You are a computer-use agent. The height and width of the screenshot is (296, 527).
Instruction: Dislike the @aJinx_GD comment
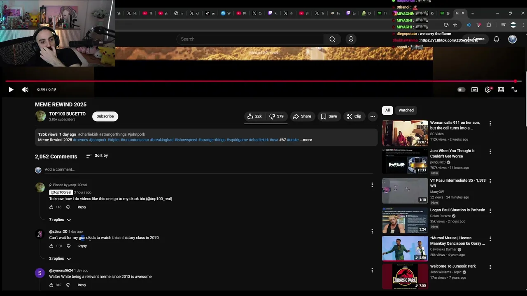[x=69, y=246]
